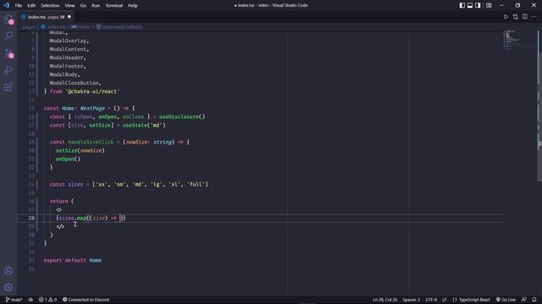Click Connected to Discord status item
The width and height of the screenshot is (542, 304).
(86, 300)
